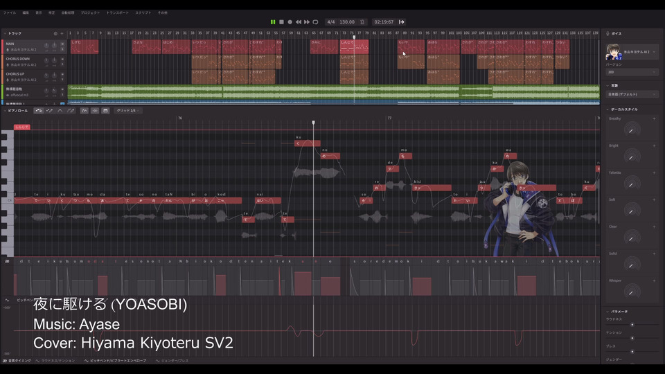665x374 pixels.
Task: Open the バージョン 200 dropdown
Action: pyautogui.click(x=632, y=72)
